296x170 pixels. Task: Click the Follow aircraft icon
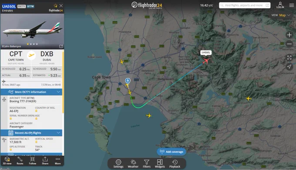tap(33, 160)
